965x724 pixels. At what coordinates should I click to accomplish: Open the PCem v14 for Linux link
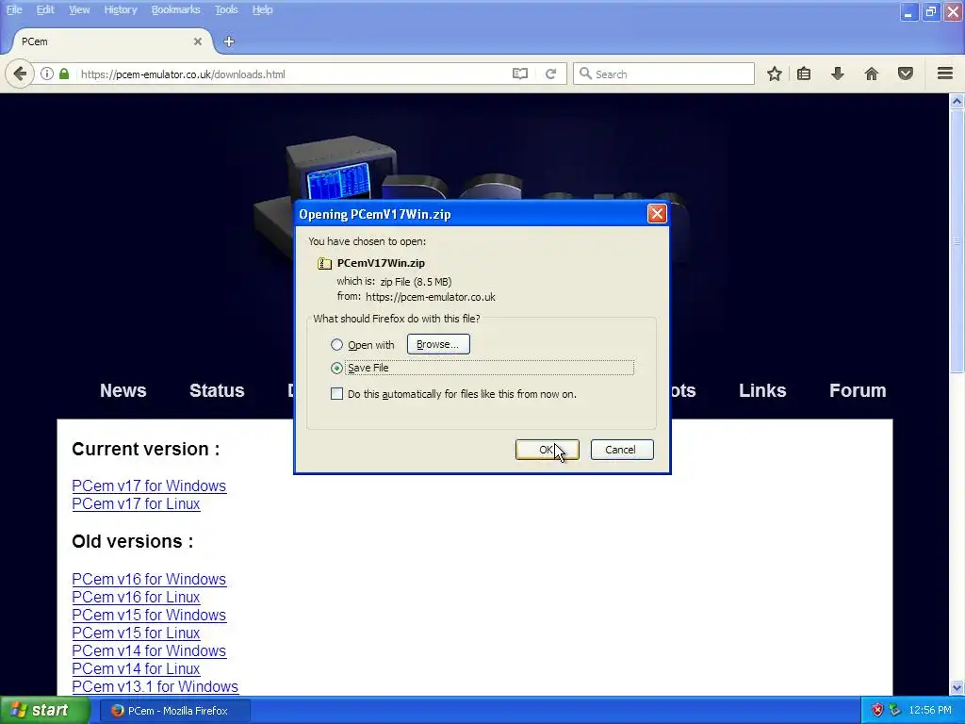pos(136,668)
